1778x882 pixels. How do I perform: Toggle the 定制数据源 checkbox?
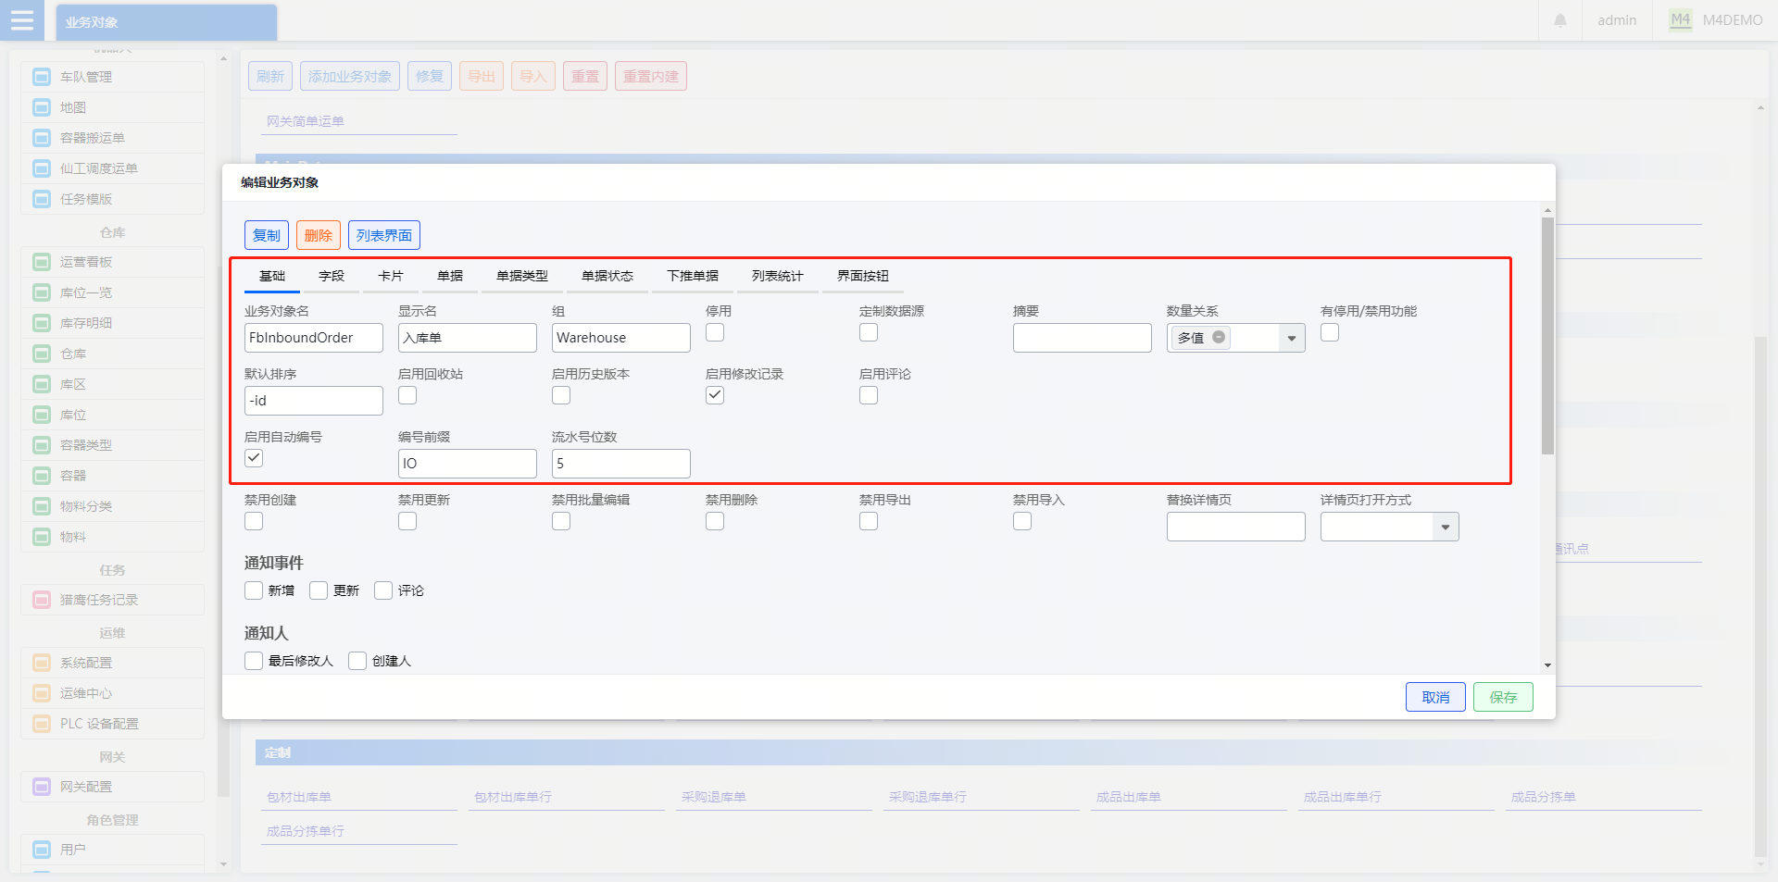pos(869,332)
